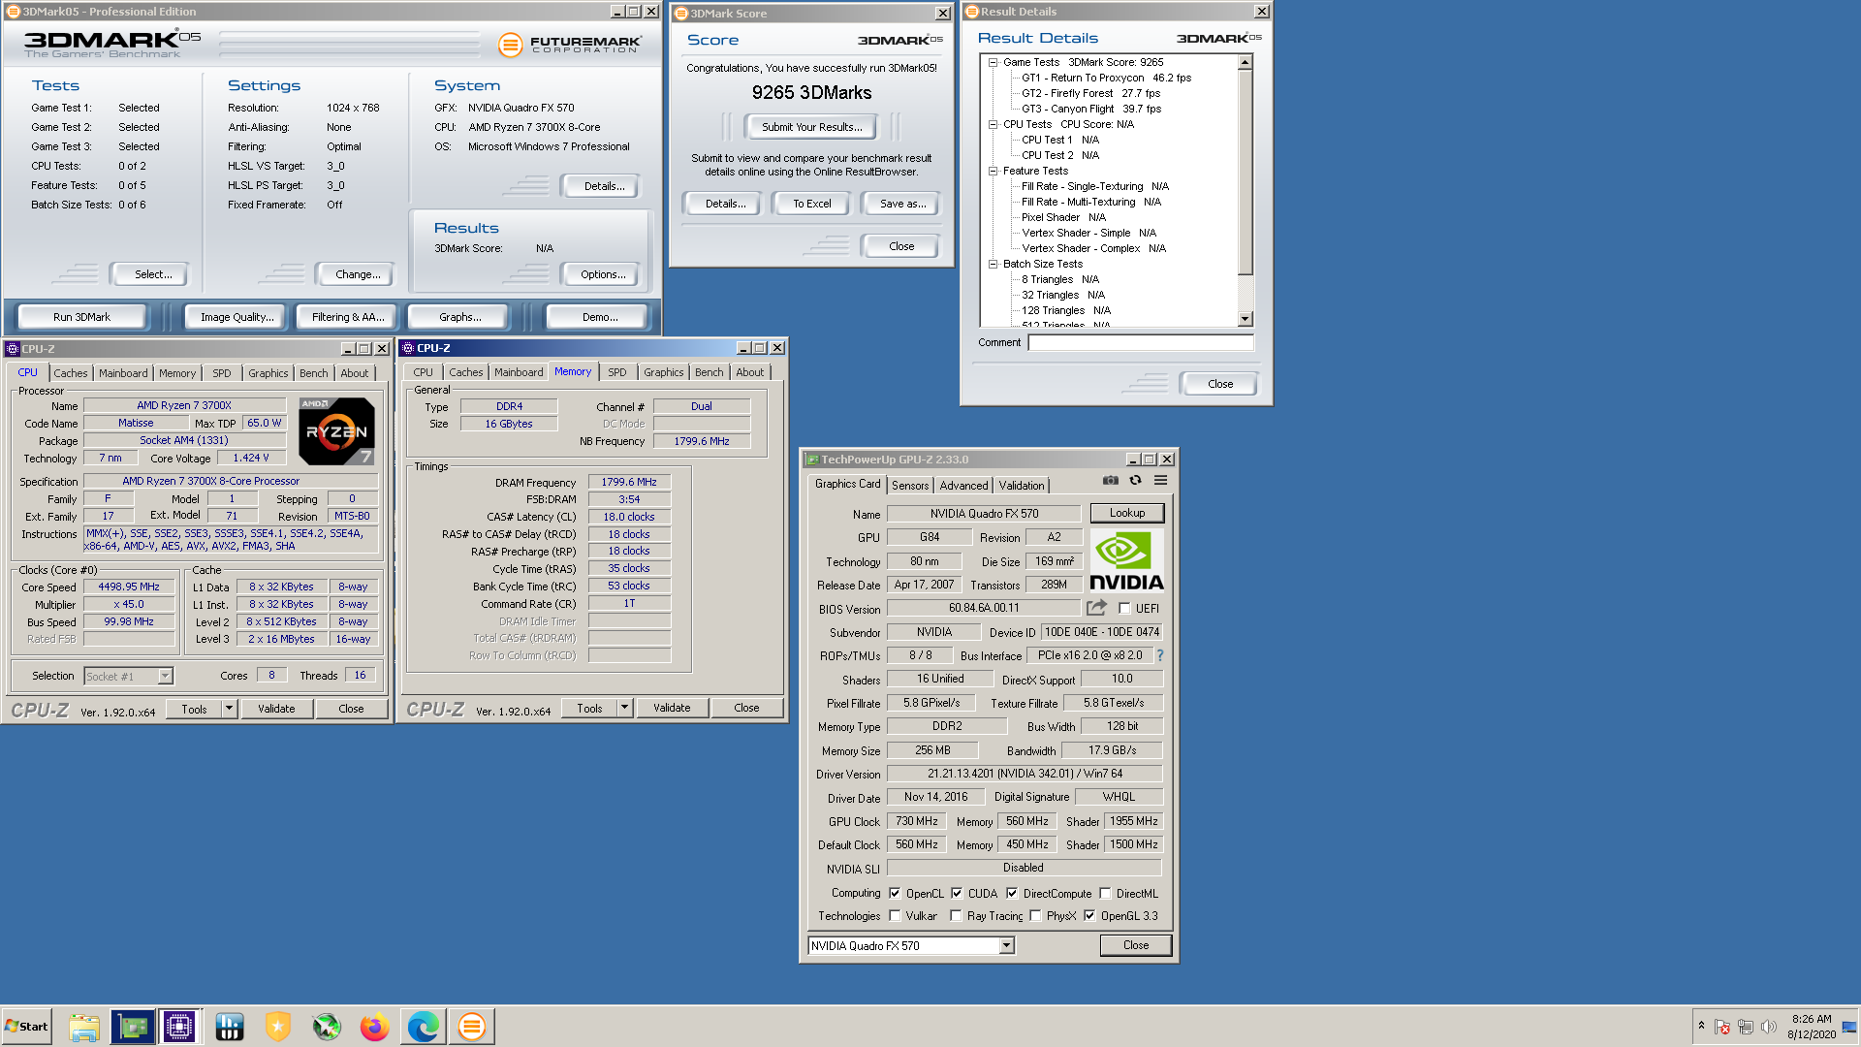Open the GPU-Z hamburger menu icon
This screenshot has width=1861, height=1047.
(1160, 480)
